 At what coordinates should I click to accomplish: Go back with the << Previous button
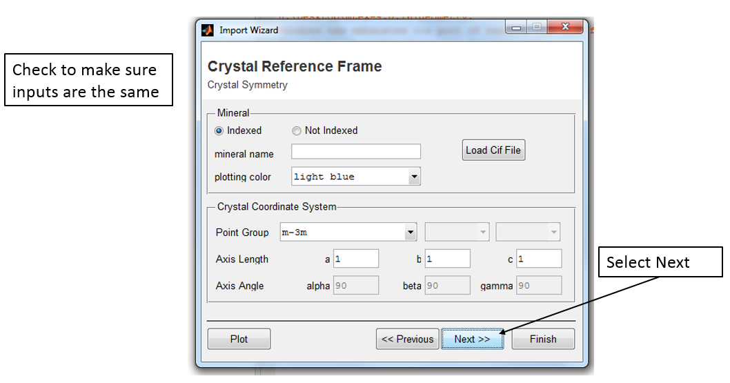[x=407, y=339]
